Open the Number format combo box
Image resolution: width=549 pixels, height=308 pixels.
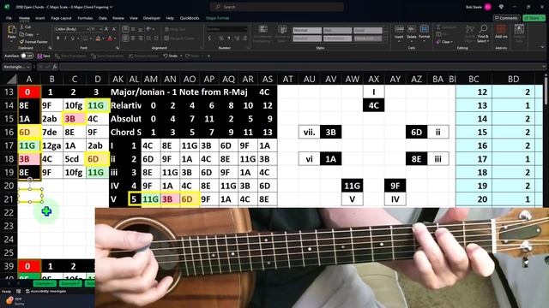[226, 29]
